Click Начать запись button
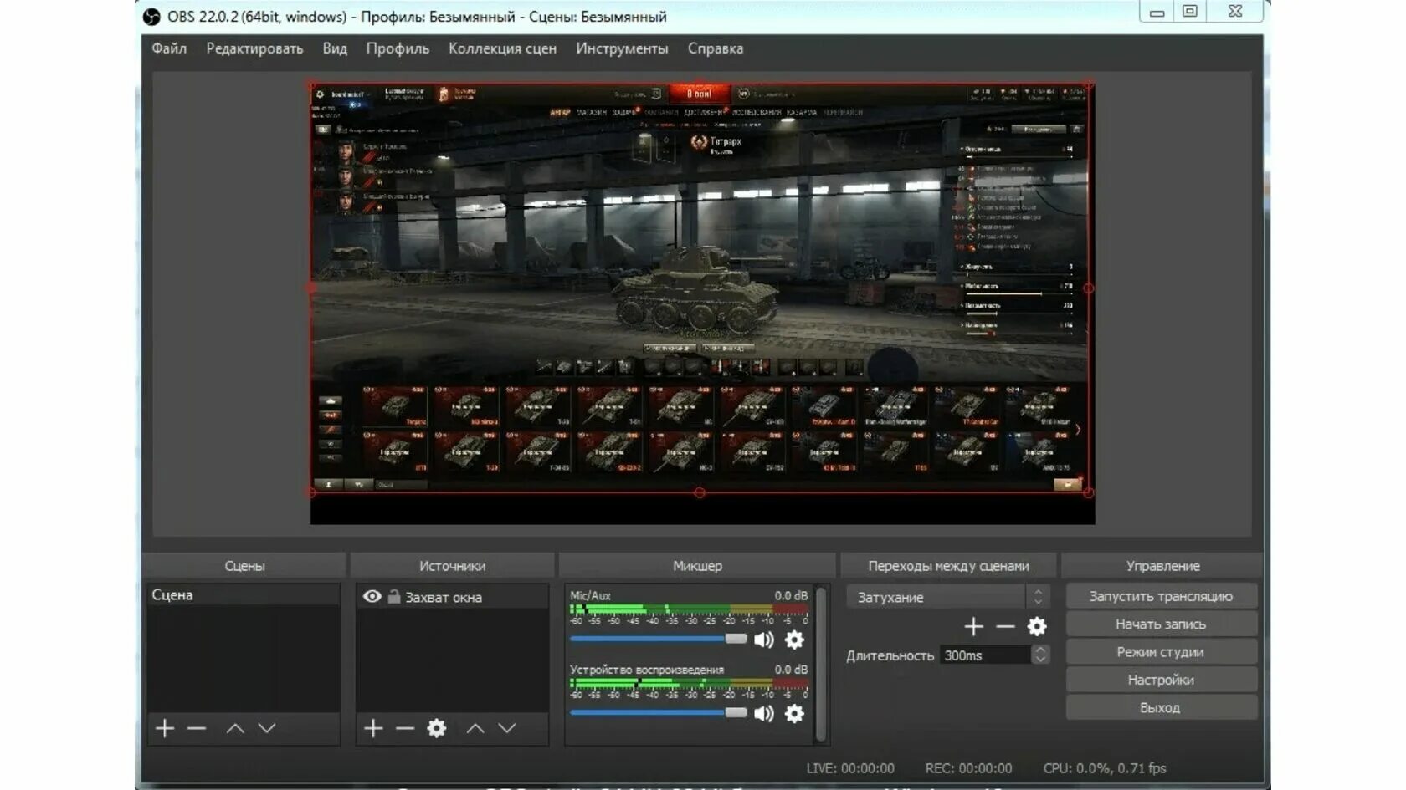Viewport: 1406px width, 790px height. [1161, 624]
